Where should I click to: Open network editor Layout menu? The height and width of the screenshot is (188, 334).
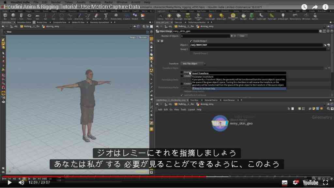(191, 110)
